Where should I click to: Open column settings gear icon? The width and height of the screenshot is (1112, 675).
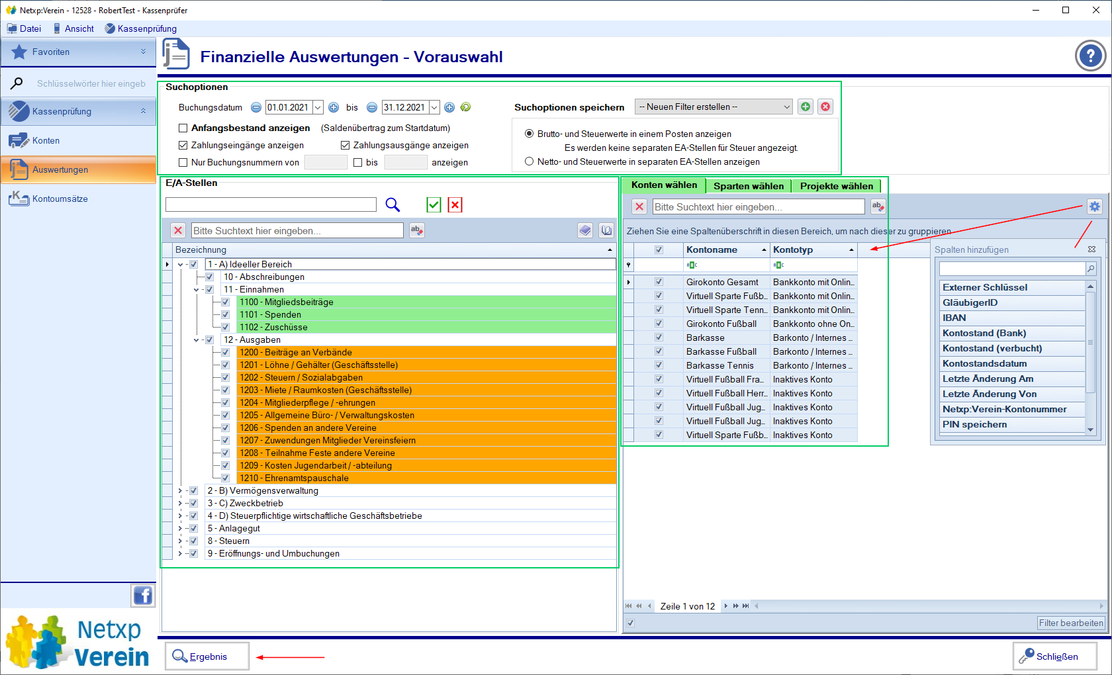pos(1095,206)
